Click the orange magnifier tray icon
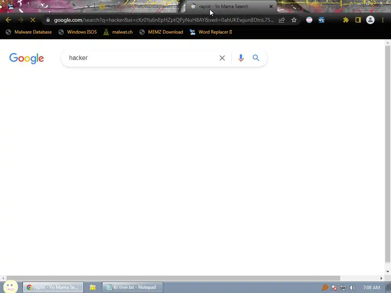The width and height of the screenshot is (391, 293). pyautogui.click(x=325, y=288)
